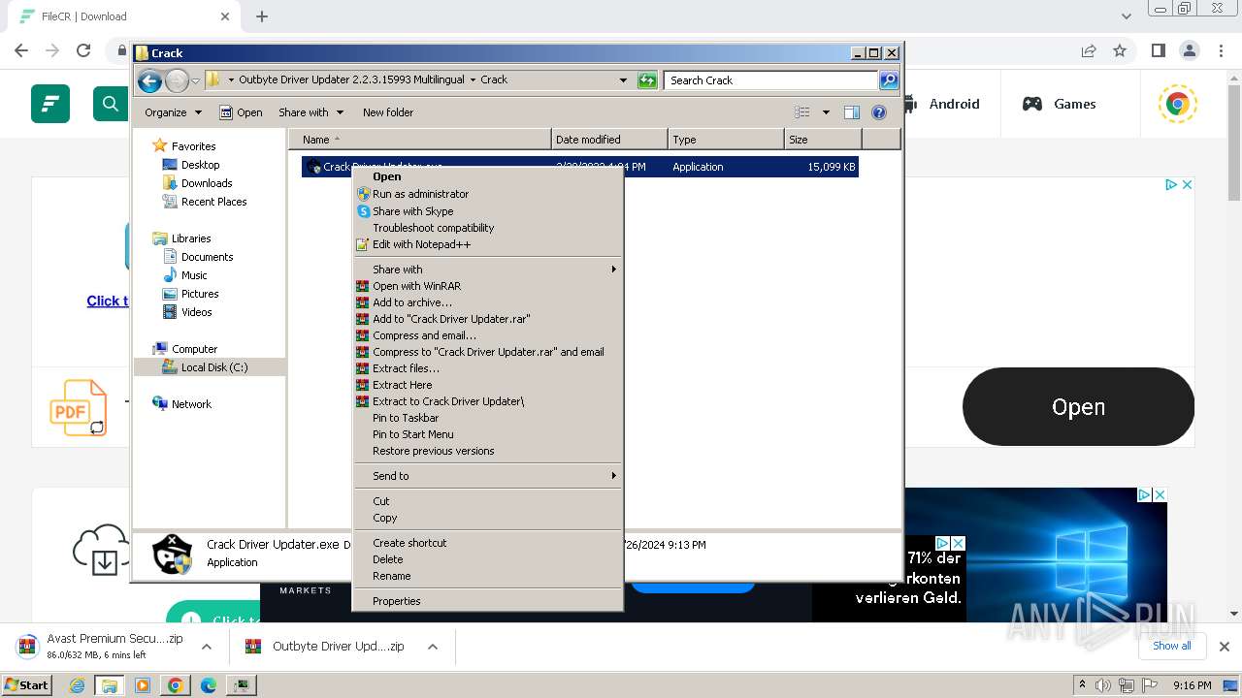Expand Outbyte Driver Upd zip download chevron
1242x698 pixels.
click(433, 647)
